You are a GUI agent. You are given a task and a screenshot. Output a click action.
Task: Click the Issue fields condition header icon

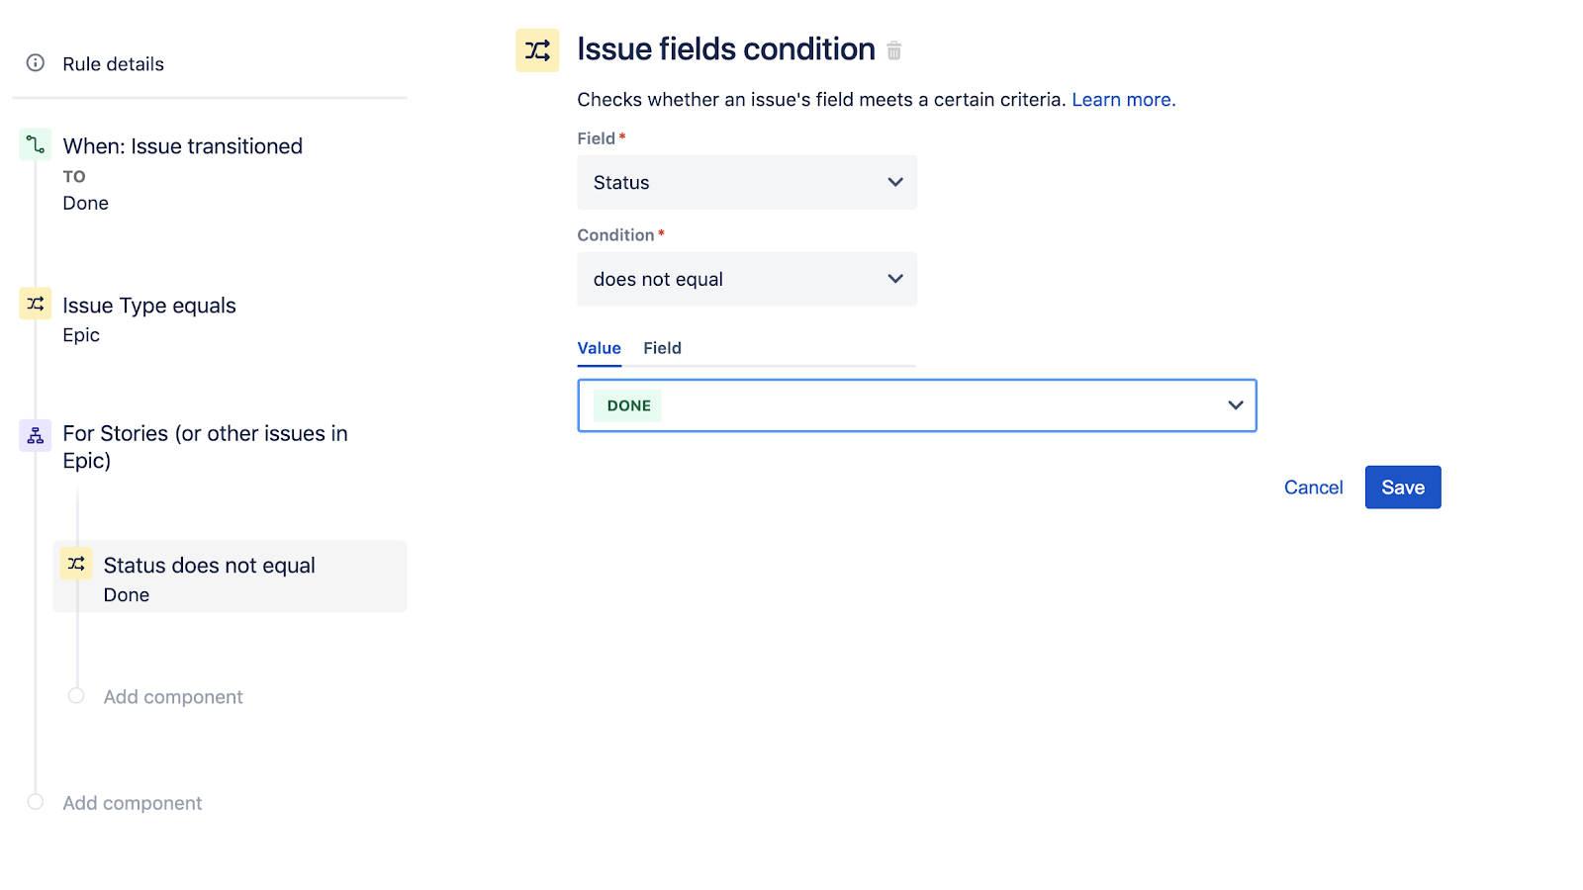536,49
